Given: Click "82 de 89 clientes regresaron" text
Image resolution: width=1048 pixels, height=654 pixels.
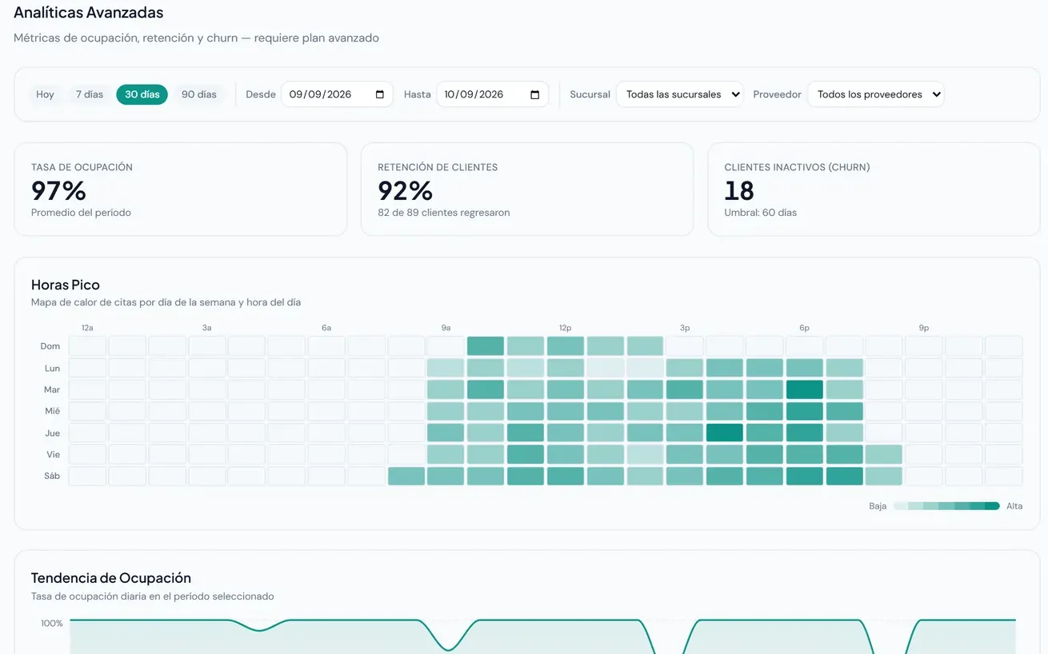Looking at the screenshot, I should [x=444, y=213].
